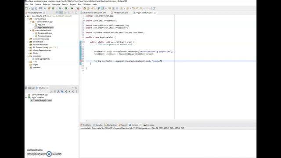Open the Coverage tab

tap(149, 125)
